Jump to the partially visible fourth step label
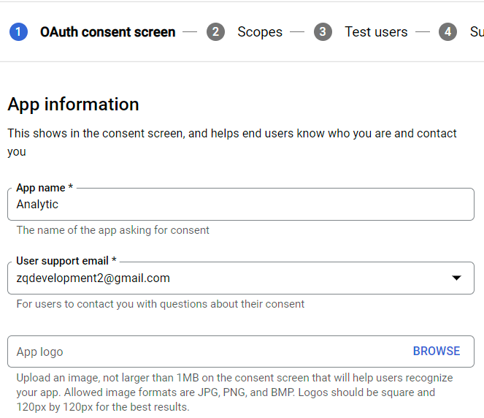 click(476, 32)
